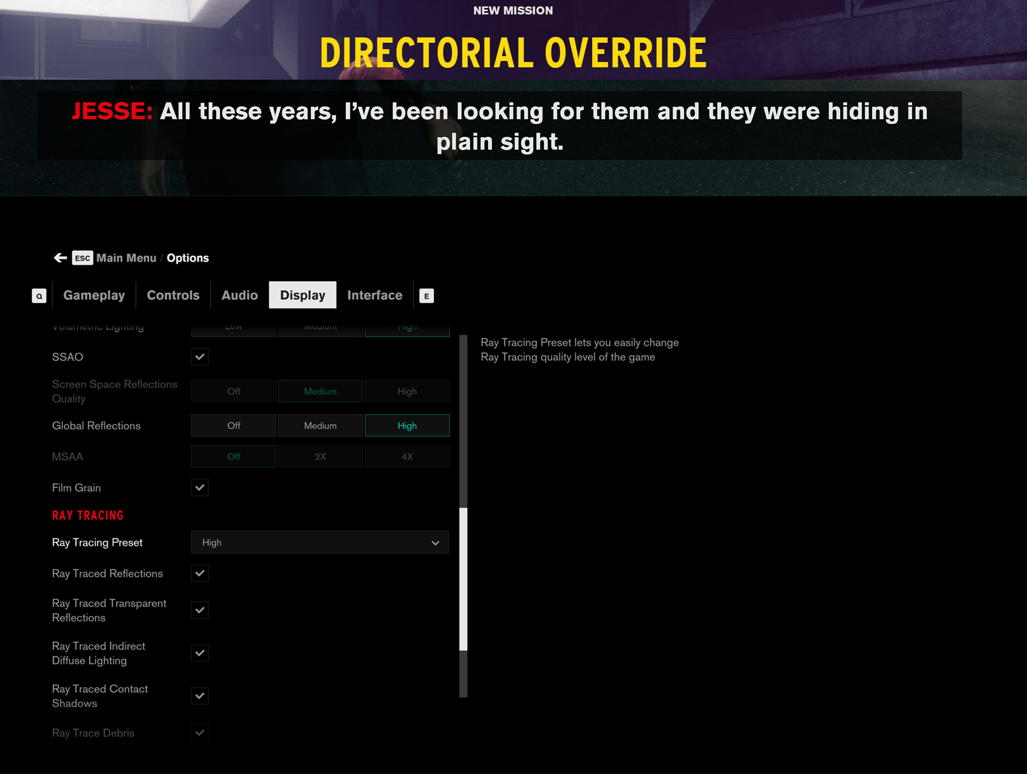Click the Global Reflections label

[x=96, y=425]
